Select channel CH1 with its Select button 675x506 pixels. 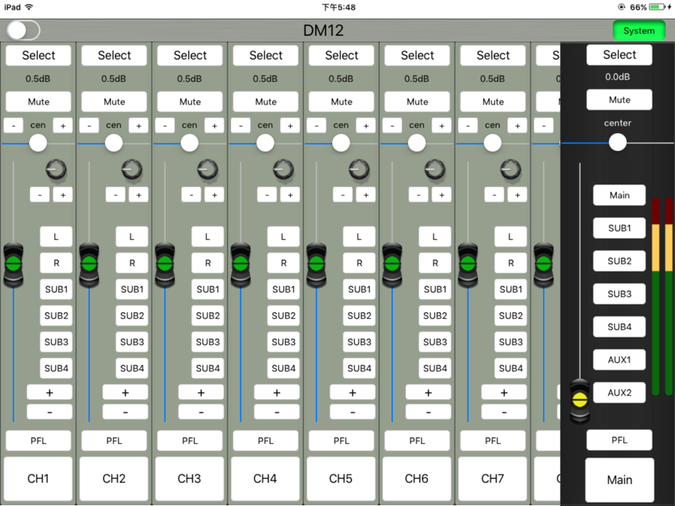point(38,55)
